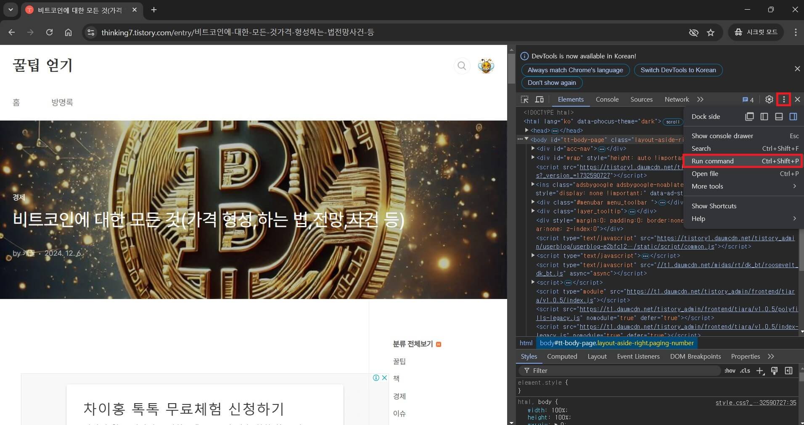Open the blog search magnifier icon
This screenshot has width=804, height=425.
click(x=462, y=66)
